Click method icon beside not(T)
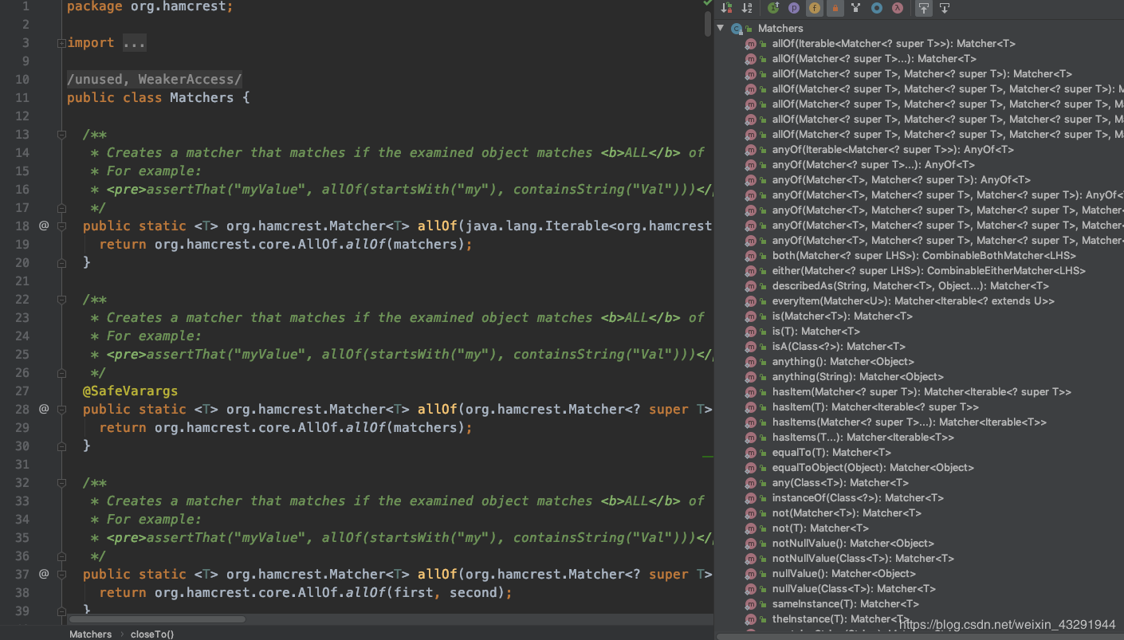 tap(751, 528)
